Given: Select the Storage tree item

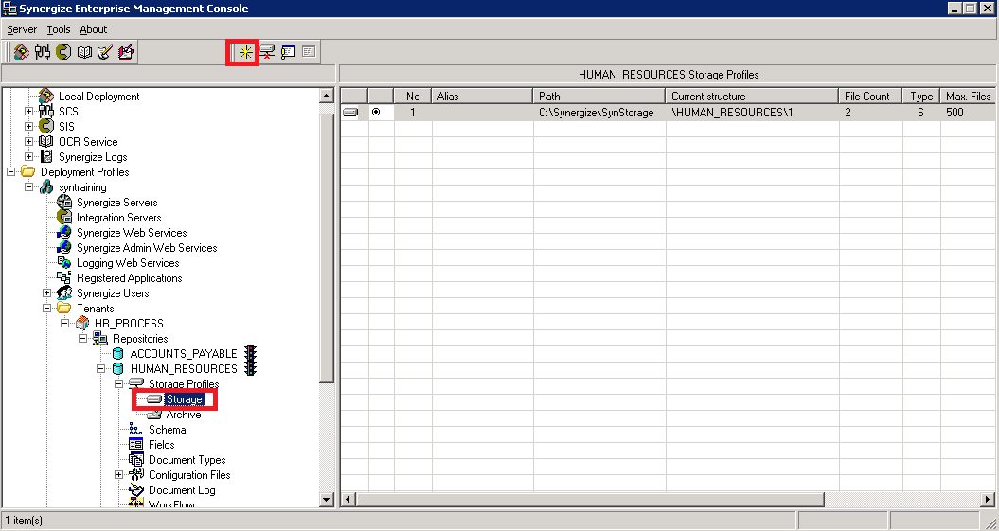Looking at the screenshot, I should [185, 399].
